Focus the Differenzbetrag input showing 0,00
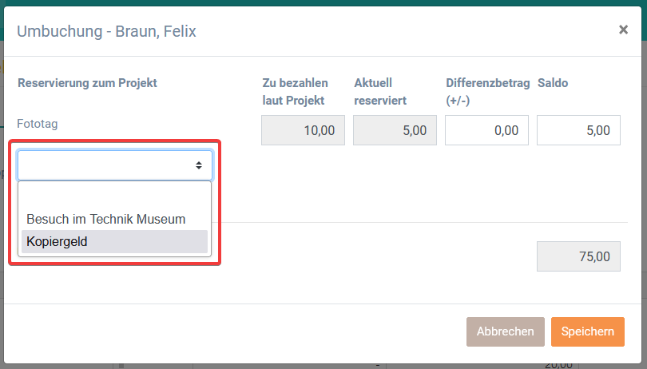This screenshot has height=369, width=647. point(486,130)
